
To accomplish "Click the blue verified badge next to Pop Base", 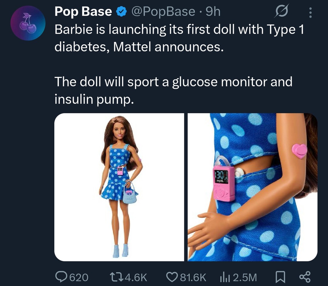I will 121,11.
